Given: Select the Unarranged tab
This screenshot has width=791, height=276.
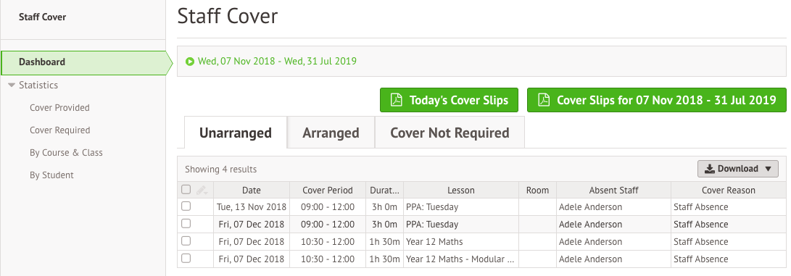Looking at the screenshot, I should [236, 133].
